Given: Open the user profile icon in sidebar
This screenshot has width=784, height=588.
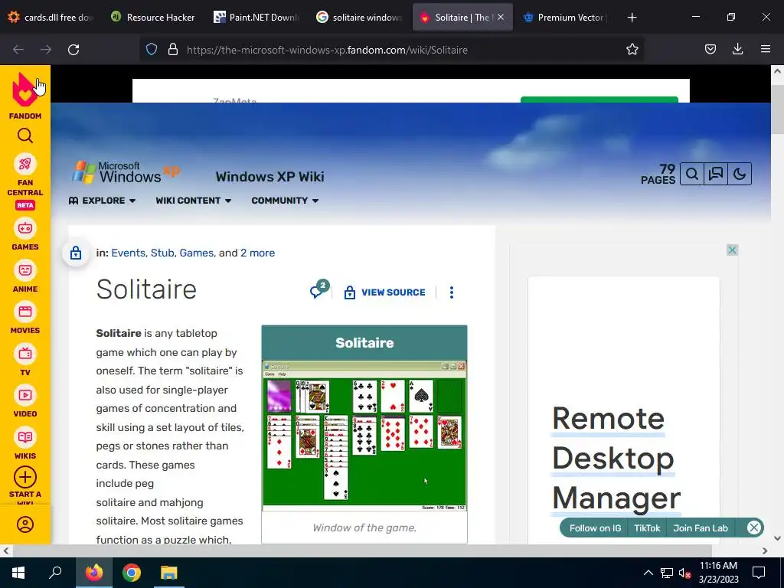Looking at the screenshot, I should [x=25, y=524].
